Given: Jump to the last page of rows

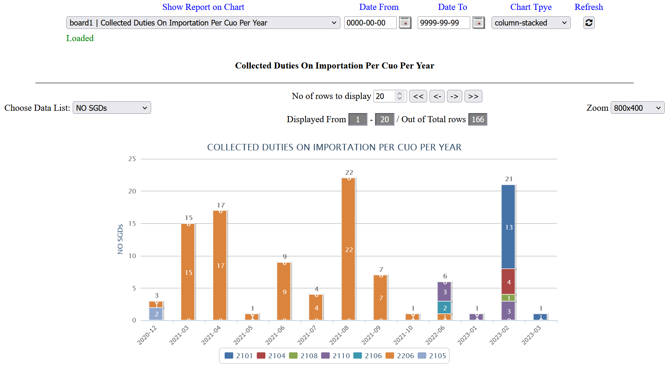Looking at the screenshot, I should (473, 96).
